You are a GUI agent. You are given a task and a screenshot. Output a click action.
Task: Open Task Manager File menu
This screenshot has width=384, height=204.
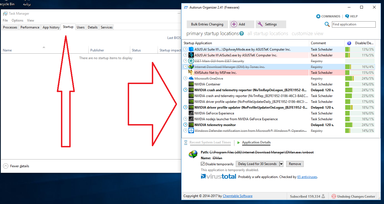click(5, 20)
